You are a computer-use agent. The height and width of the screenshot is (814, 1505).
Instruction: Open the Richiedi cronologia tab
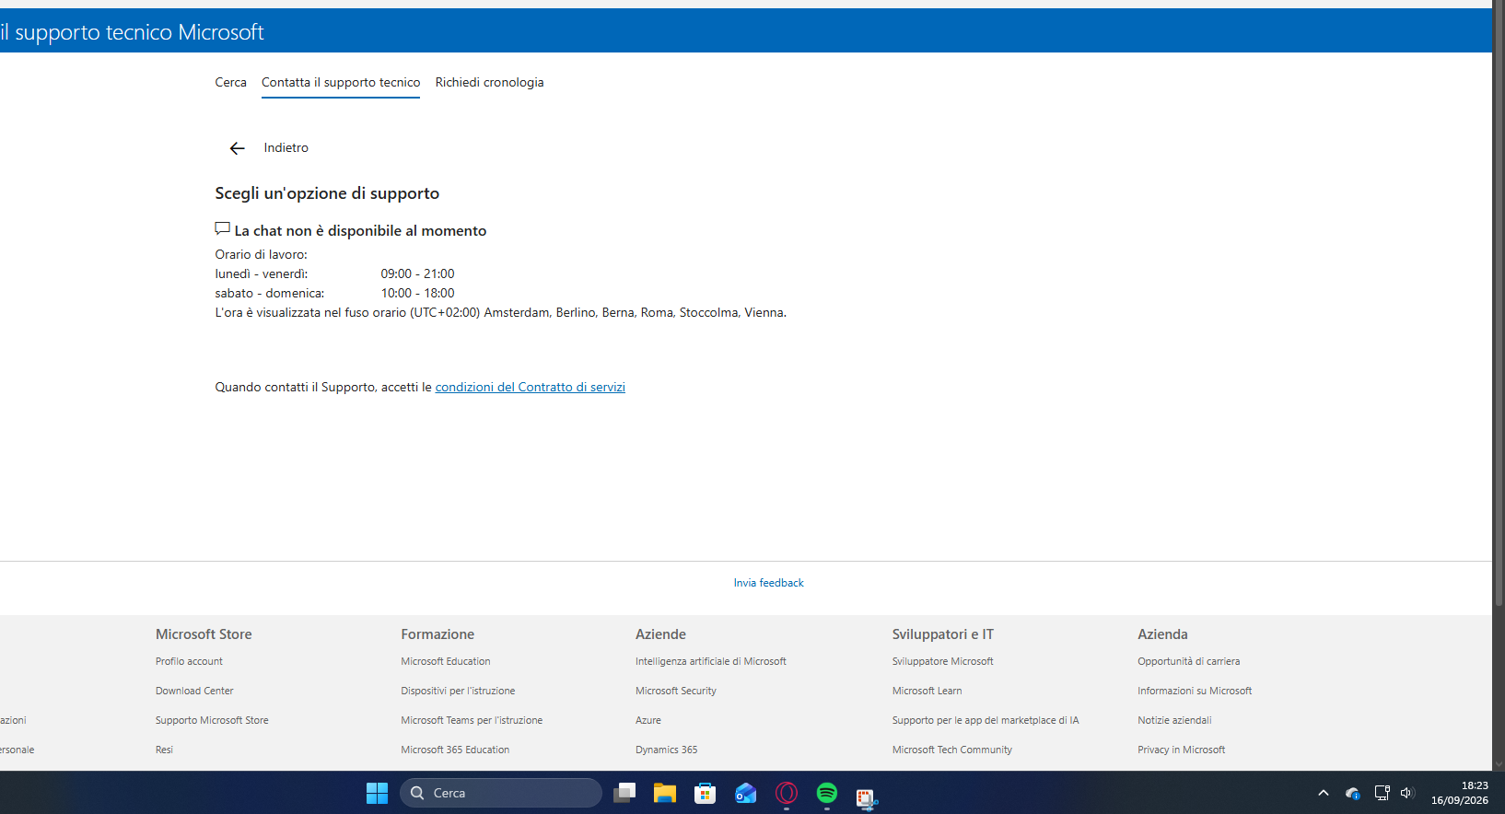tap(490, 82)
